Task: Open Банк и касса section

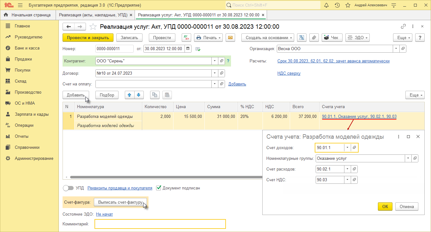Action: pyautogui.click(x=27, y=48)
